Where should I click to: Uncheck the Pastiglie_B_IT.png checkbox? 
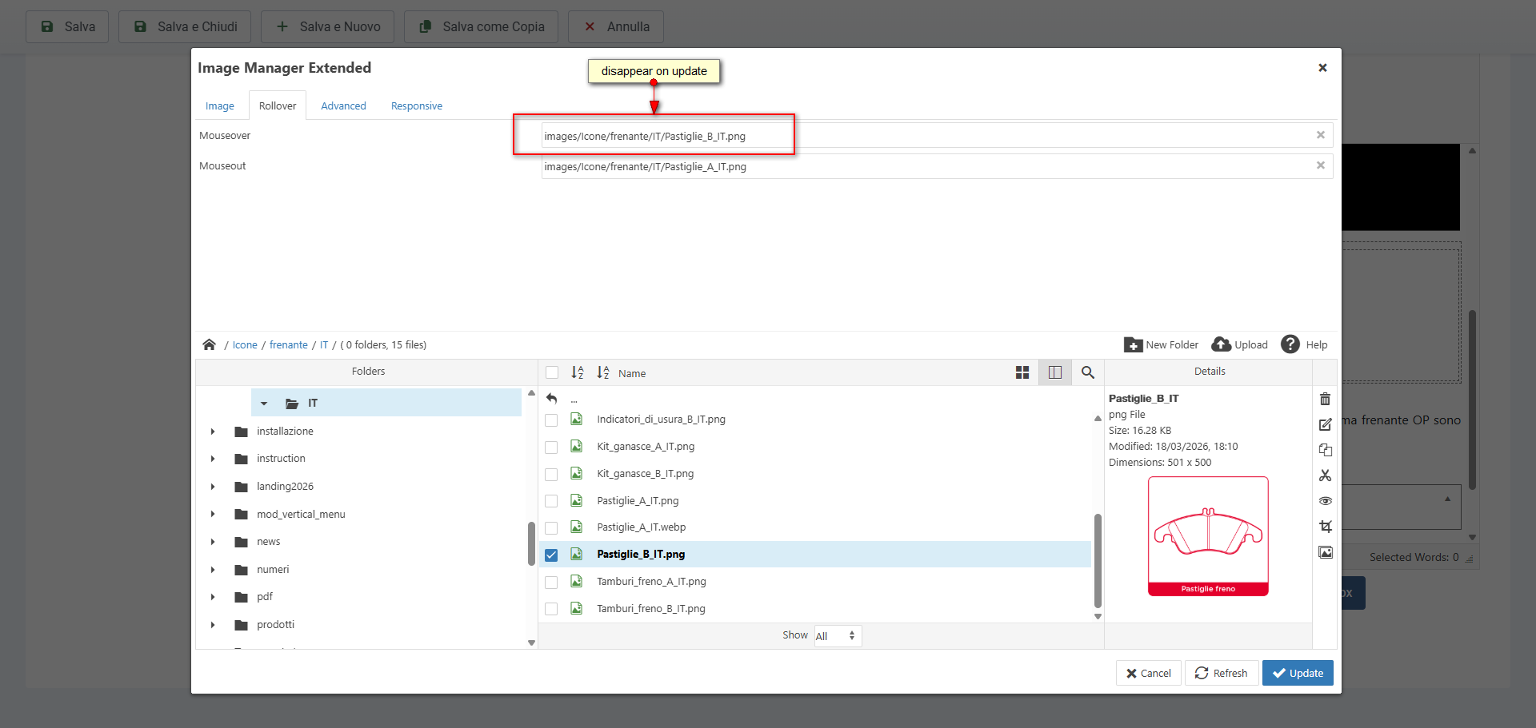tap(551, 555)
